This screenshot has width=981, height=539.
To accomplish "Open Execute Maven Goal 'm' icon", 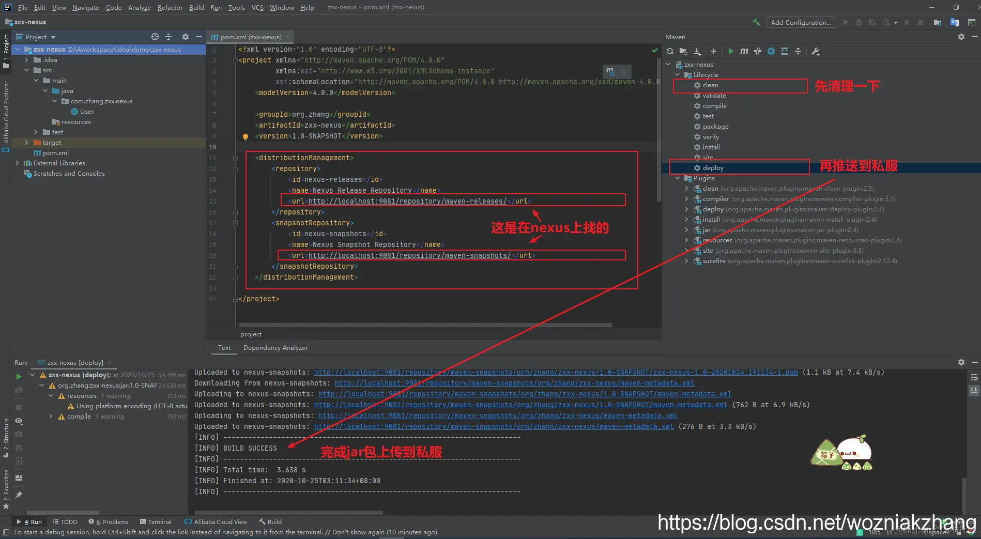I will pos(744,51).
